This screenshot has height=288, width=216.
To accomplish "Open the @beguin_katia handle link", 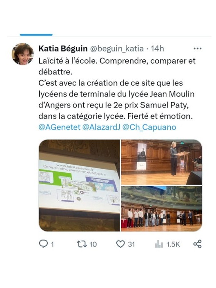I will click(116, 49).
